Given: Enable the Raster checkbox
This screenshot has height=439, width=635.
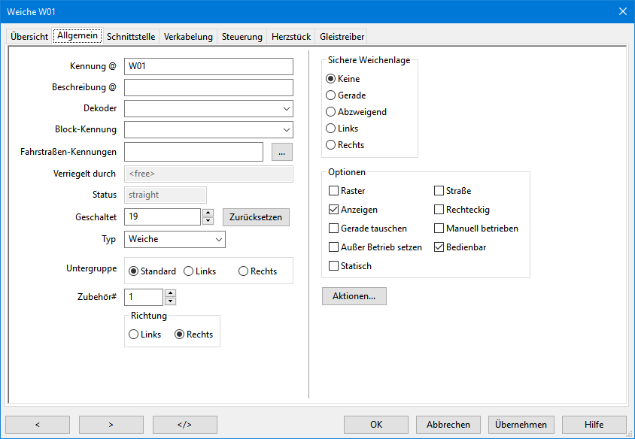Looking at the screenshot, I should [x=334, y=191].
